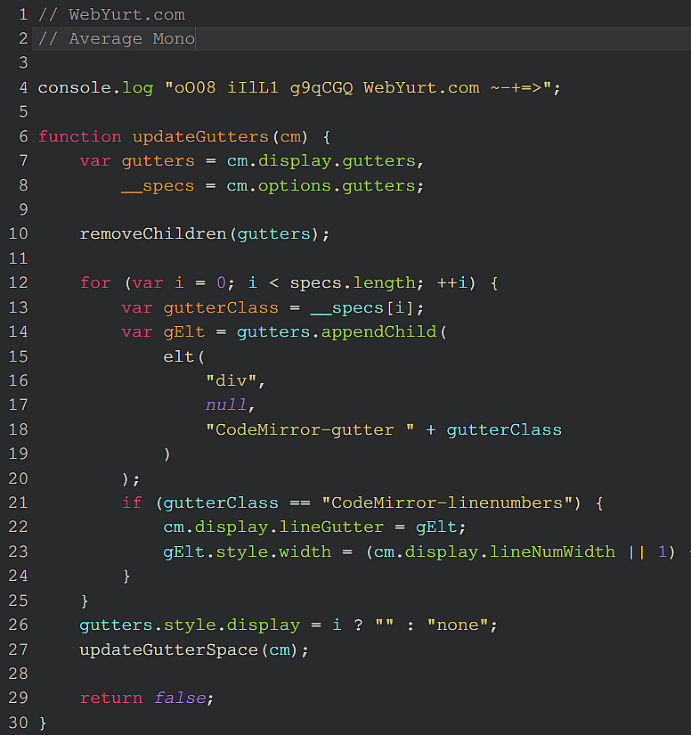Click the "return" keyword
Viewport: 691px width, 735px height.
(111, 698)
